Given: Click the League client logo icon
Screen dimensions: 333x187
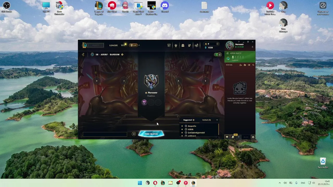Looking at the screenshot, I should 85,45.
